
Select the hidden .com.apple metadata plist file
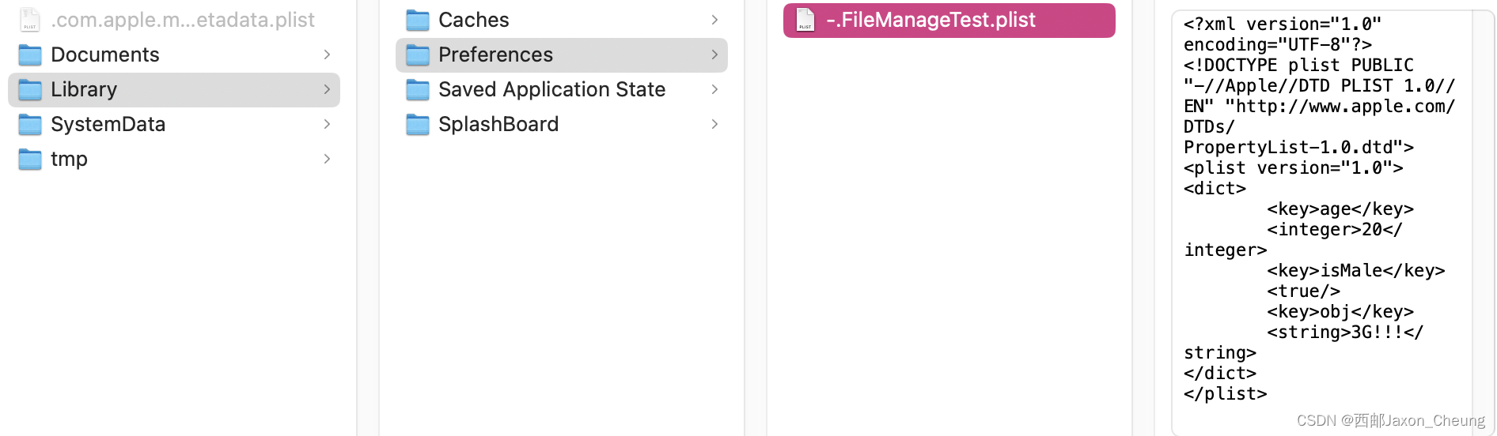(182, 20)
